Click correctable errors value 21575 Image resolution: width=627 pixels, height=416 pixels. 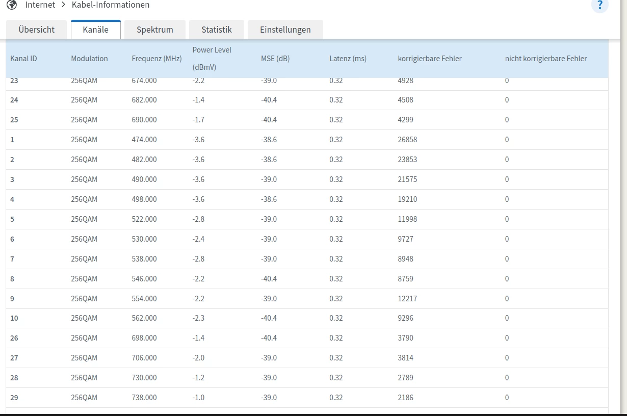pyautogui.click(x=407, y=179)
